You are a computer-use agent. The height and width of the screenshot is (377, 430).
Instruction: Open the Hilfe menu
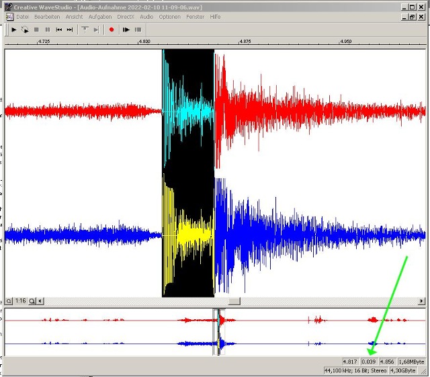coord(215,17)
